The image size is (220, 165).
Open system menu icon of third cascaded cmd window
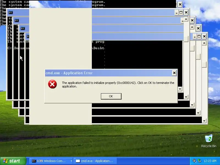coord(23,29)
